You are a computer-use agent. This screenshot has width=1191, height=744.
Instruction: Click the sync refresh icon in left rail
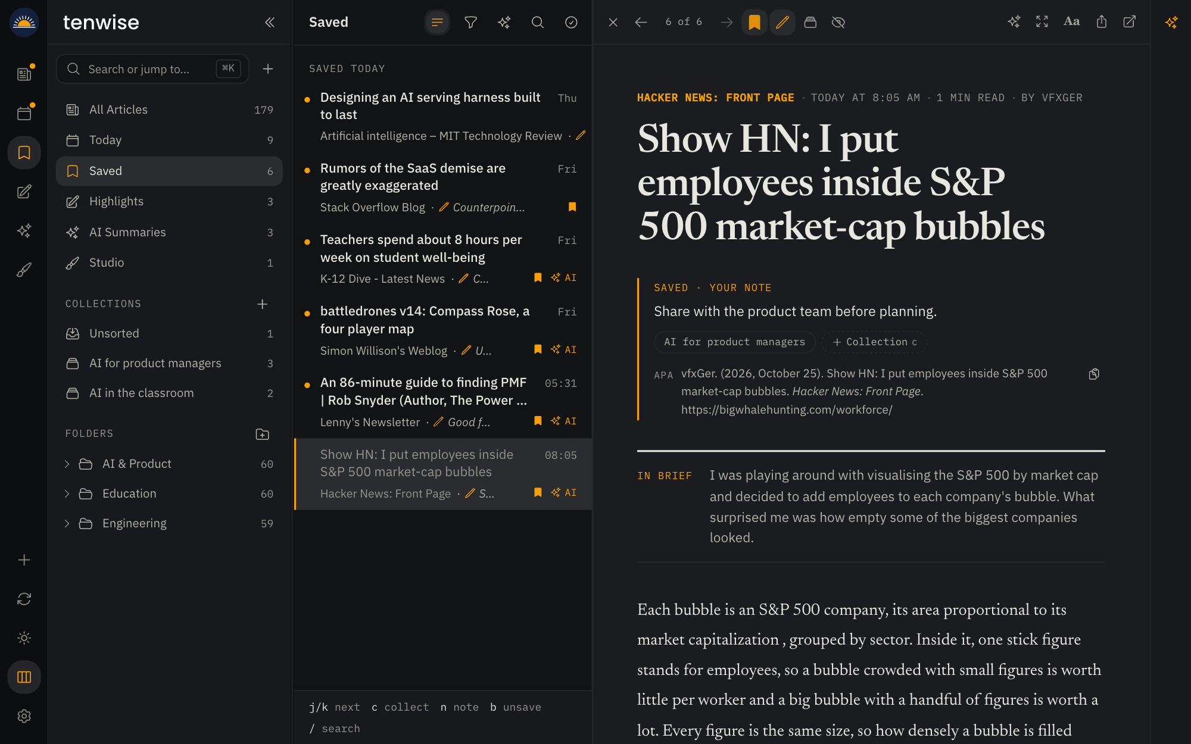(24, 599)
